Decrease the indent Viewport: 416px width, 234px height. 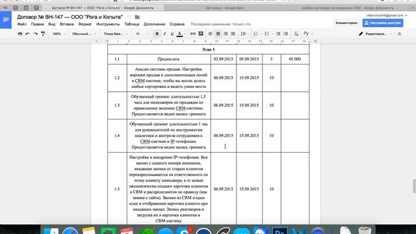(x=278, y=34)
